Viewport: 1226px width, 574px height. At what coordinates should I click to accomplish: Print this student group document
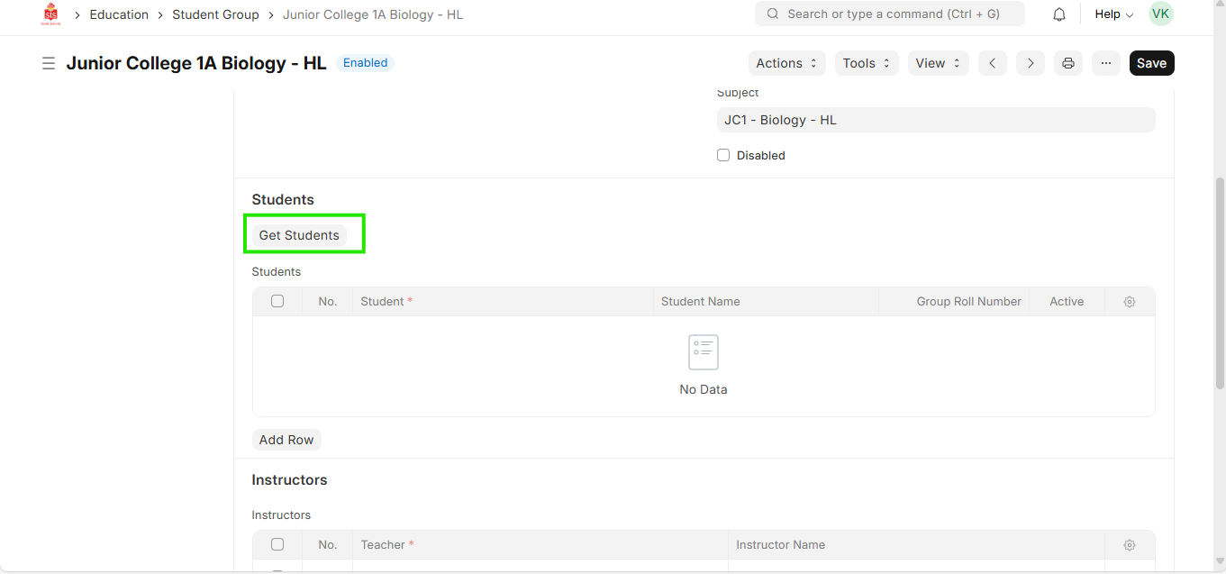(1068, 63)
